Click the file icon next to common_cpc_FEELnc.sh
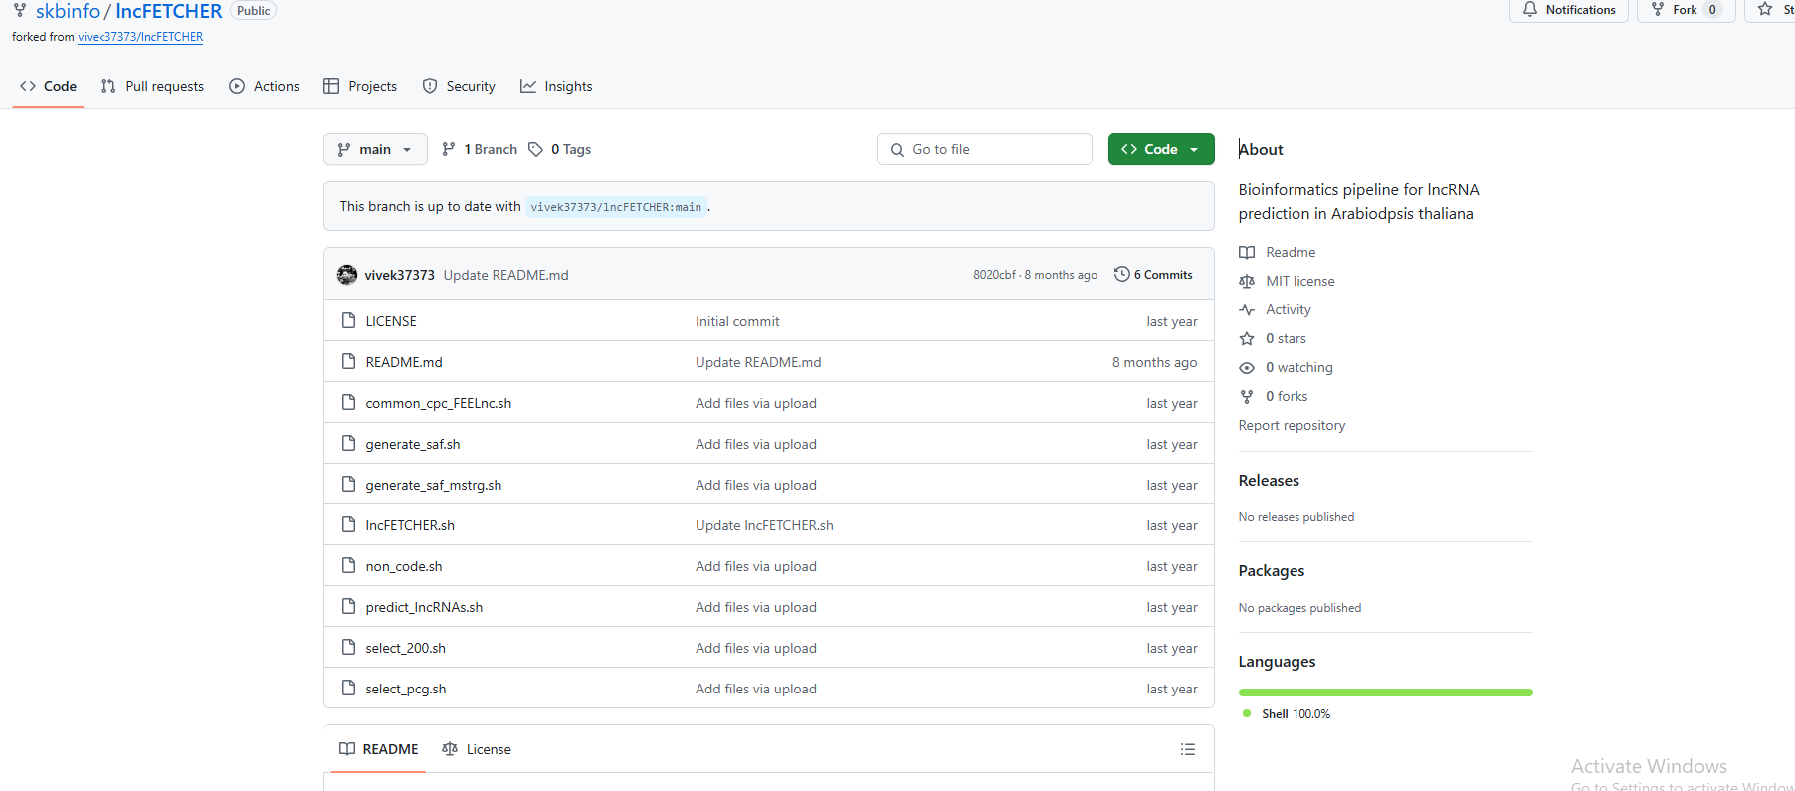The height and width of the screenshot is (791, 1795). pos(348,402)
